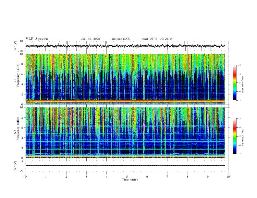257x198 pixels.
Task: Click the date 'Jan. 30, 2026'
Action: [x=91, y=39]
